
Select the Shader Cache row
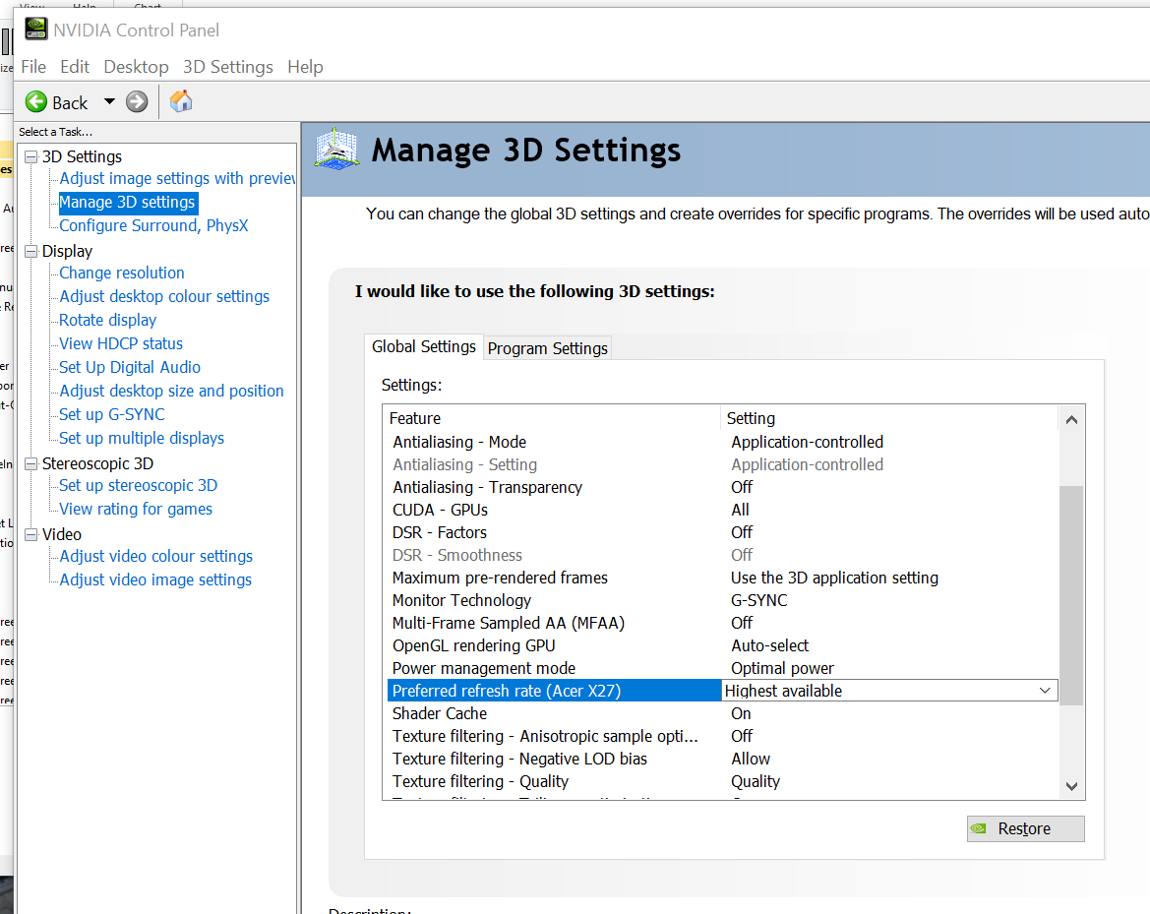[x=722, y=713]
